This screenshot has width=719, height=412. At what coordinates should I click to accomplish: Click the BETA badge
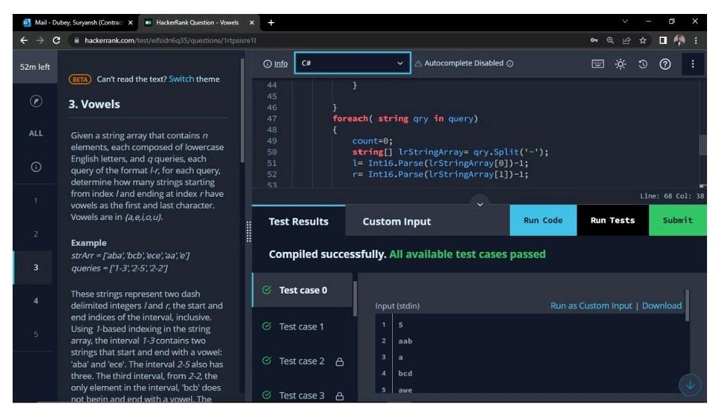point(80,79)
